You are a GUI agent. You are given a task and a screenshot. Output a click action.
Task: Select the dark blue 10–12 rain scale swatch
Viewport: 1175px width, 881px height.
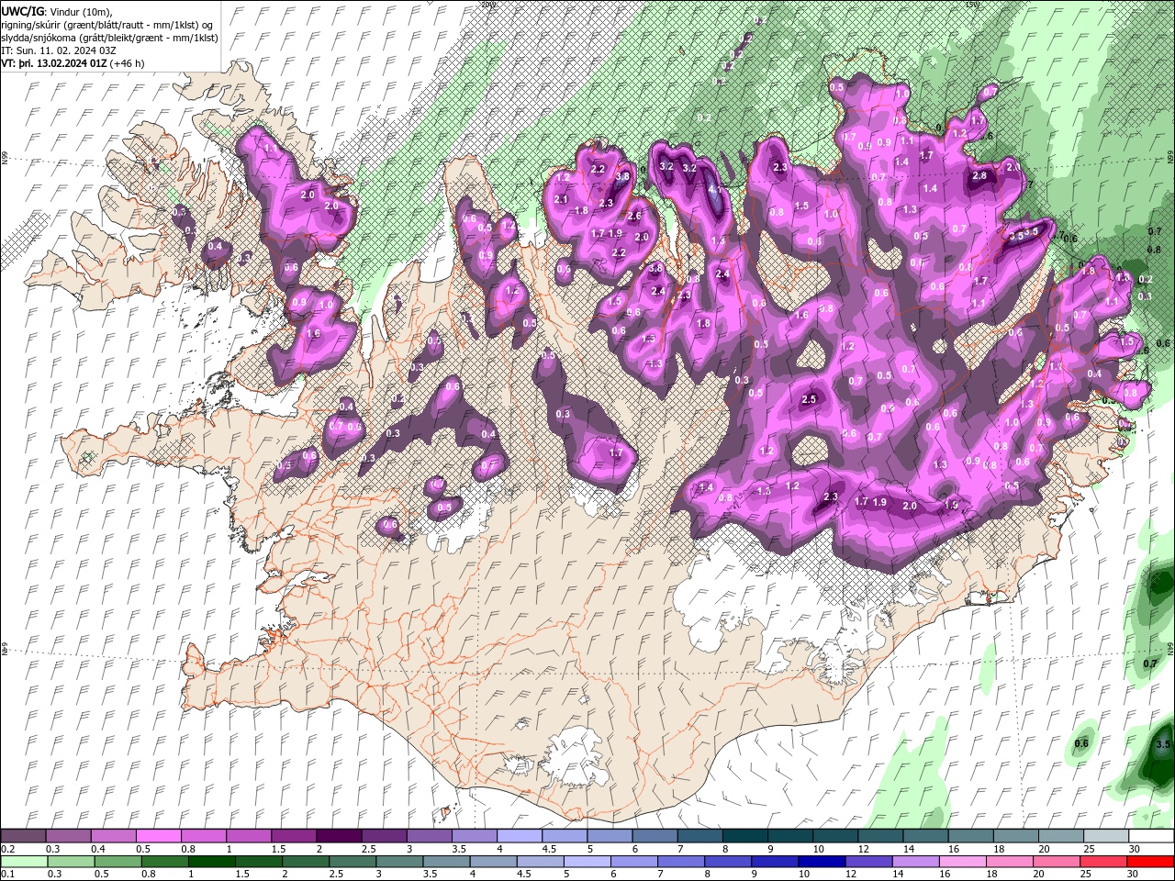tap(822, 861)
